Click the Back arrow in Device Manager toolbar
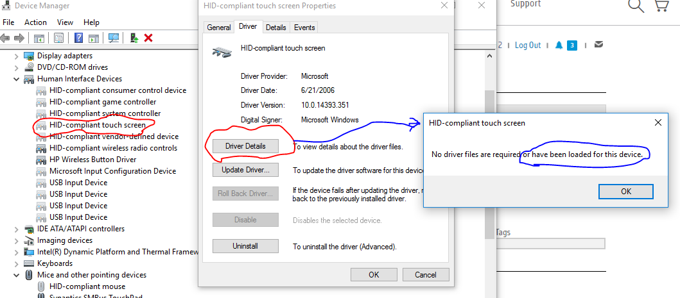This screenshot has width=680, height=298. point(5,38)
